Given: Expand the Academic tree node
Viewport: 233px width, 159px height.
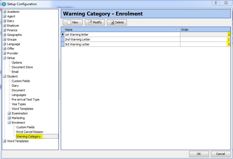Looking at the screenshot, I should 4,12.
